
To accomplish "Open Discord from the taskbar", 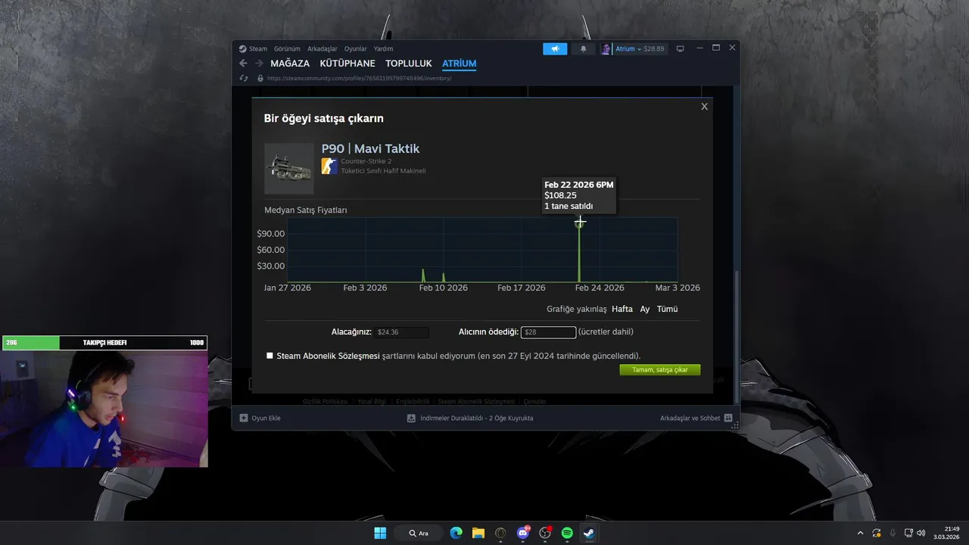I will coord(522,533).
